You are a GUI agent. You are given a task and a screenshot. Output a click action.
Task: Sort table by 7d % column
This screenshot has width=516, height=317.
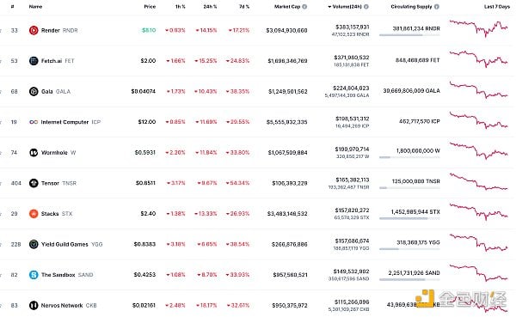(x=244, y=7)
